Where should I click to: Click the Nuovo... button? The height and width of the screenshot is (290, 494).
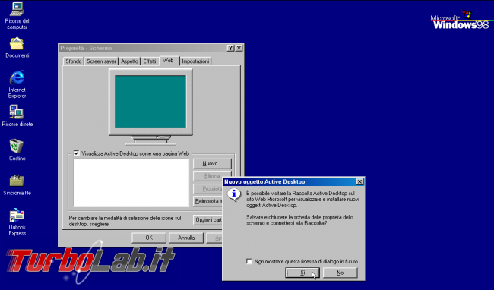(212, 163)
